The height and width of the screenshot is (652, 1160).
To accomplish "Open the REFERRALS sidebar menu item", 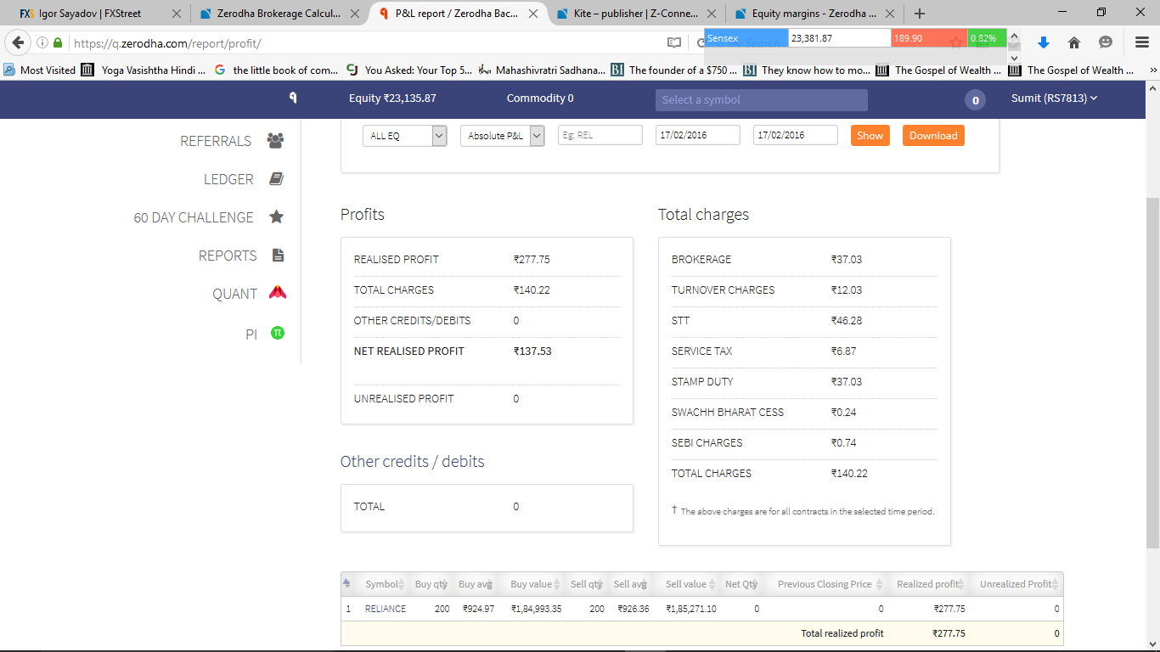I will 216,141.
